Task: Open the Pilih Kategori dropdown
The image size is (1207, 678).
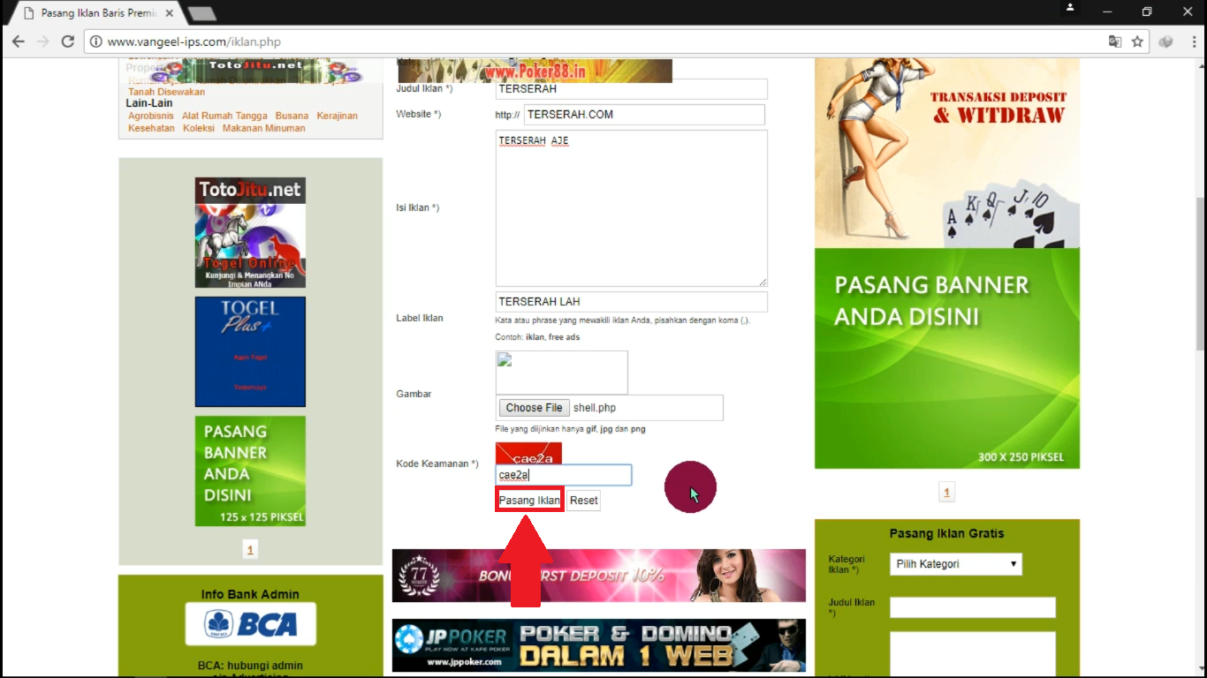Action: click(955, 563)
